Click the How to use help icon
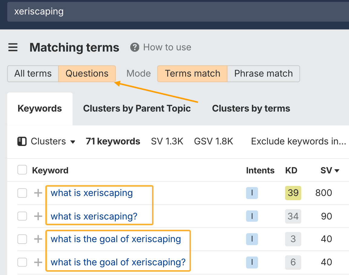 pos(135,47)
